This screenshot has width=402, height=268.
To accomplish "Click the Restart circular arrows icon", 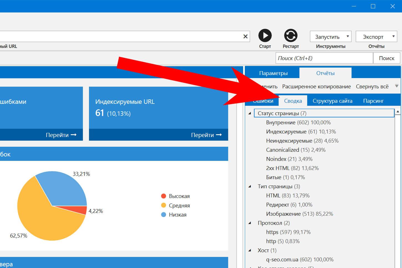I will click(x=291, y=35).
